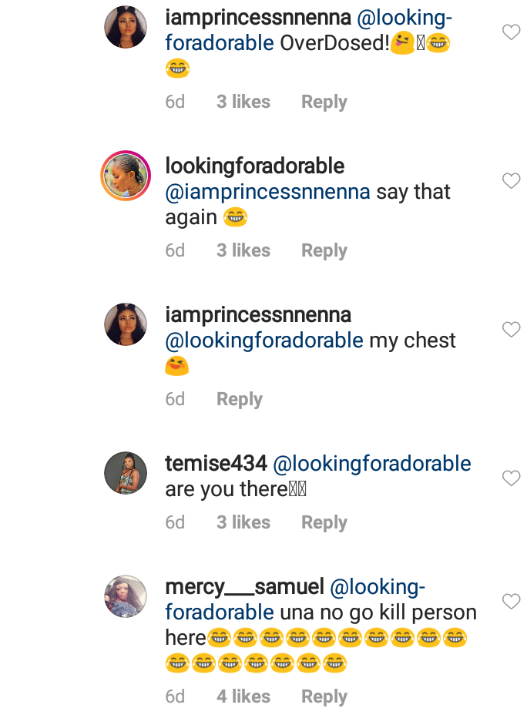Tap heart on 'my chest' comment
Screen dimensions: 527x708
pyautogui.click(x=511, y=330)
